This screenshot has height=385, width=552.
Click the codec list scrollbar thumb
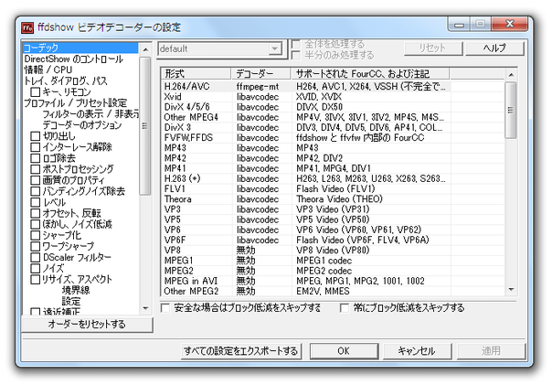[x=511, y=111]
